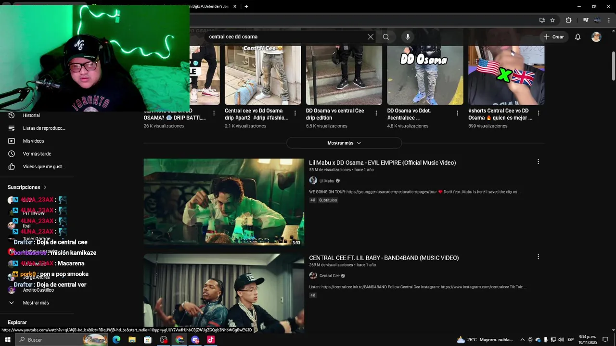Open Listas de reproducción in sidebar
616x346 pixels.
tap(37, 128)
